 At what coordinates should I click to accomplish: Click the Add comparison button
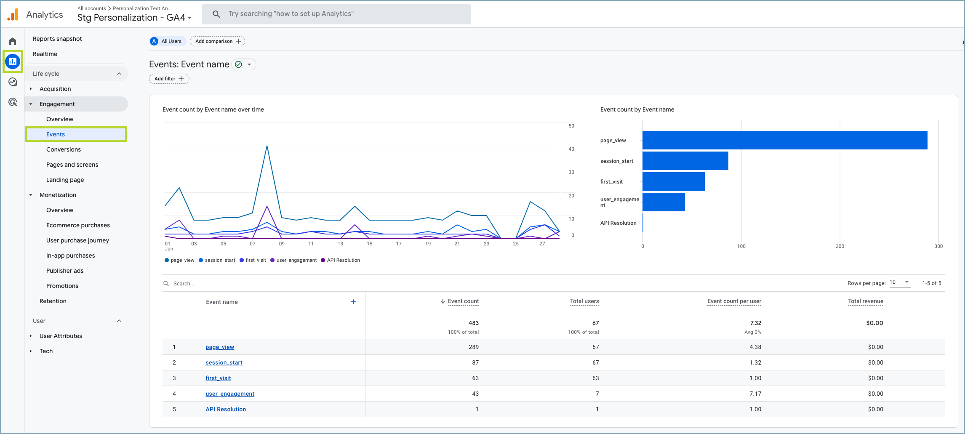click(218, 41)
